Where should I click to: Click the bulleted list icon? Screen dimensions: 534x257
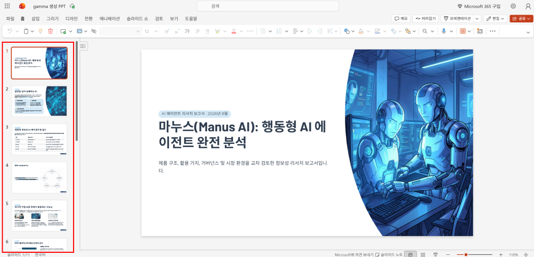pos(263,31)
